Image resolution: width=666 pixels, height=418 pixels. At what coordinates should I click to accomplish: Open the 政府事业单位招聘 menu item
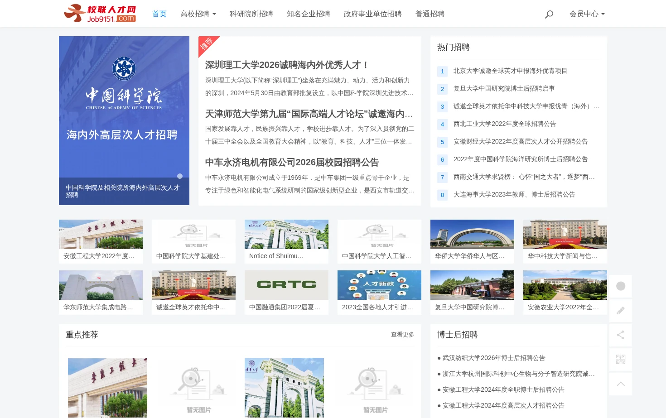373,14
